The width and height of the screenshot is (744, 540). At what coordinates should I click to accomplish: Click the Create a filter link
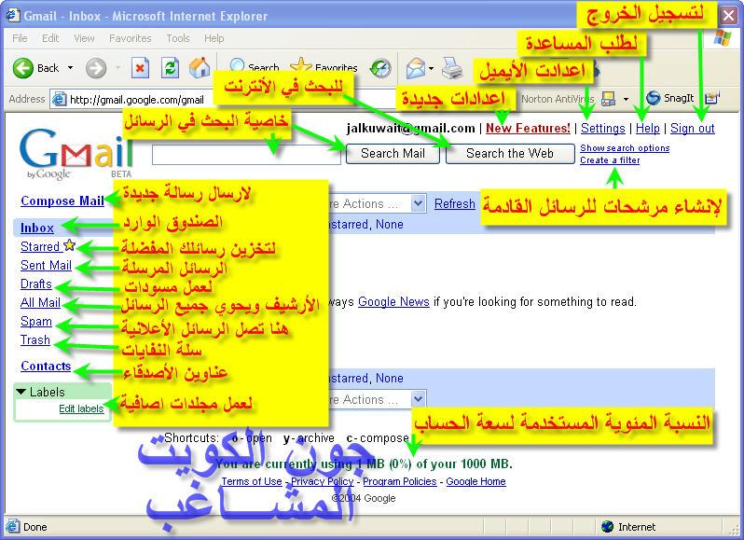coord(609,160)
